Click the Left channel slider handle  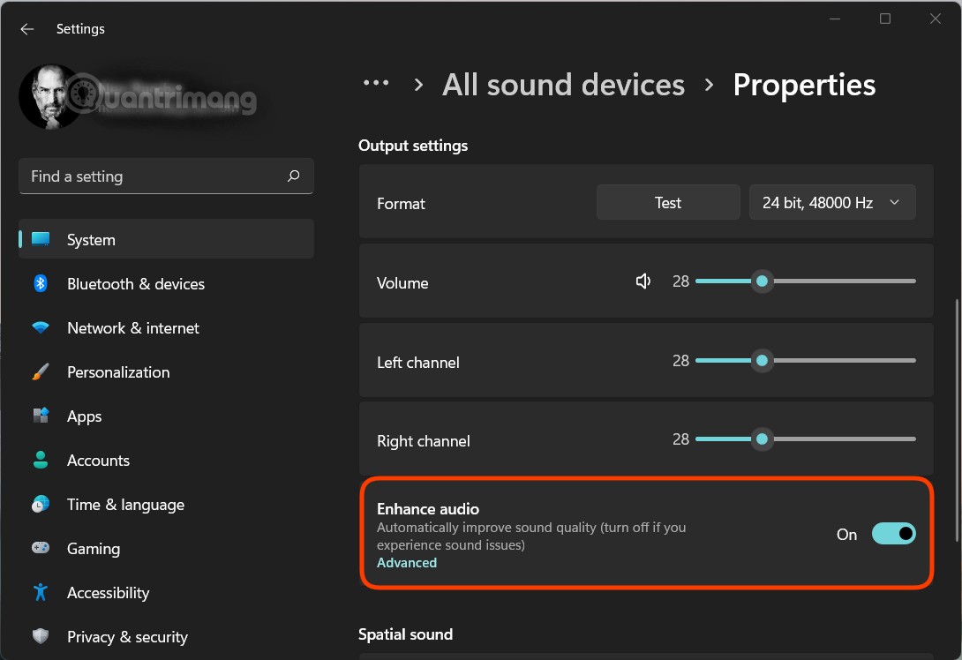click(x=762, y=361)
